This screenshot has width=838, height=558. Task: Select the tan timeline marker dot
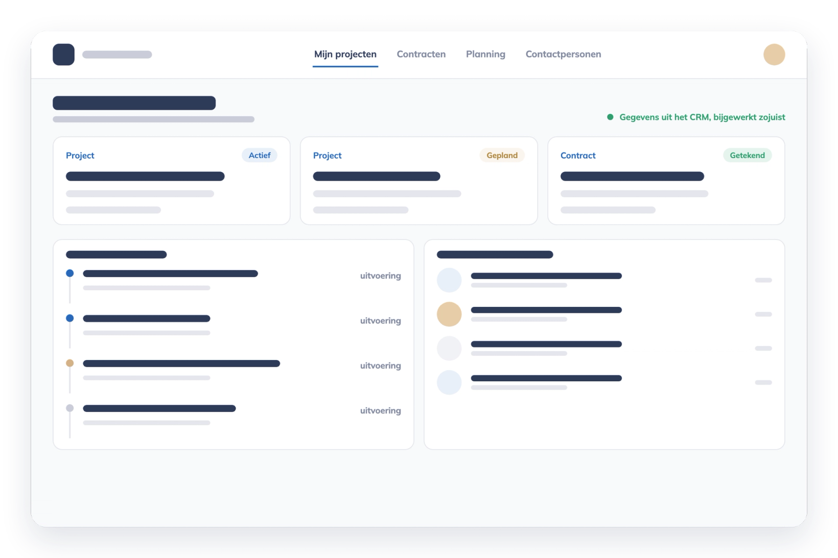[70, 363]
